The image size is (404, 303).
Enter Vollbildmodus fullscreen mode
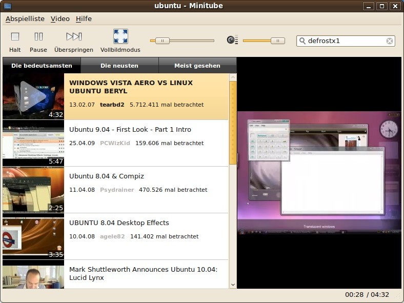[120, 41]
